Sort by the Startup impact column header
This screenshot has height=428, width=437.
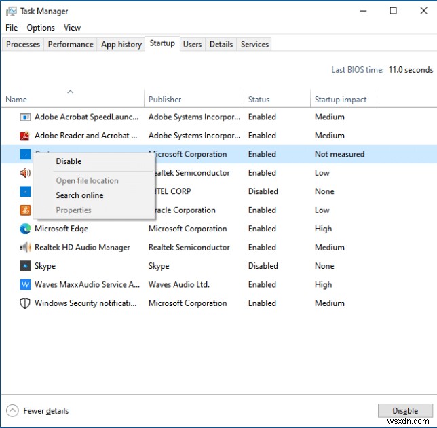(x=343, y=100)
